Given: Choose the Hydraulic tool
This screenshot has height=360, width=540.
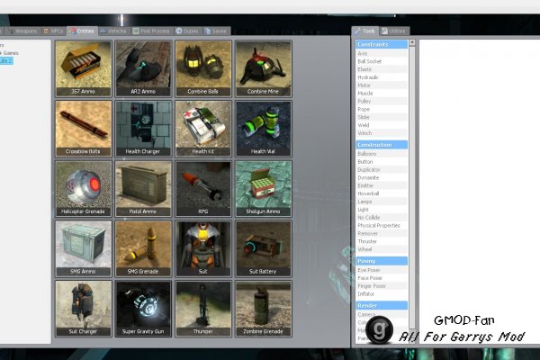Looking at the screenshot, I should click(382, 77).
